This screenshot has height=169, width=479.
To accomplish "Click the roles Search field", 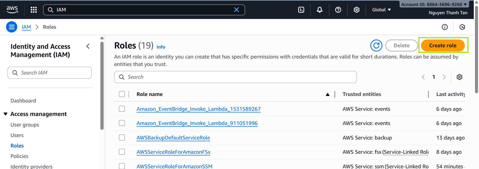I will [x=235, y=77].
